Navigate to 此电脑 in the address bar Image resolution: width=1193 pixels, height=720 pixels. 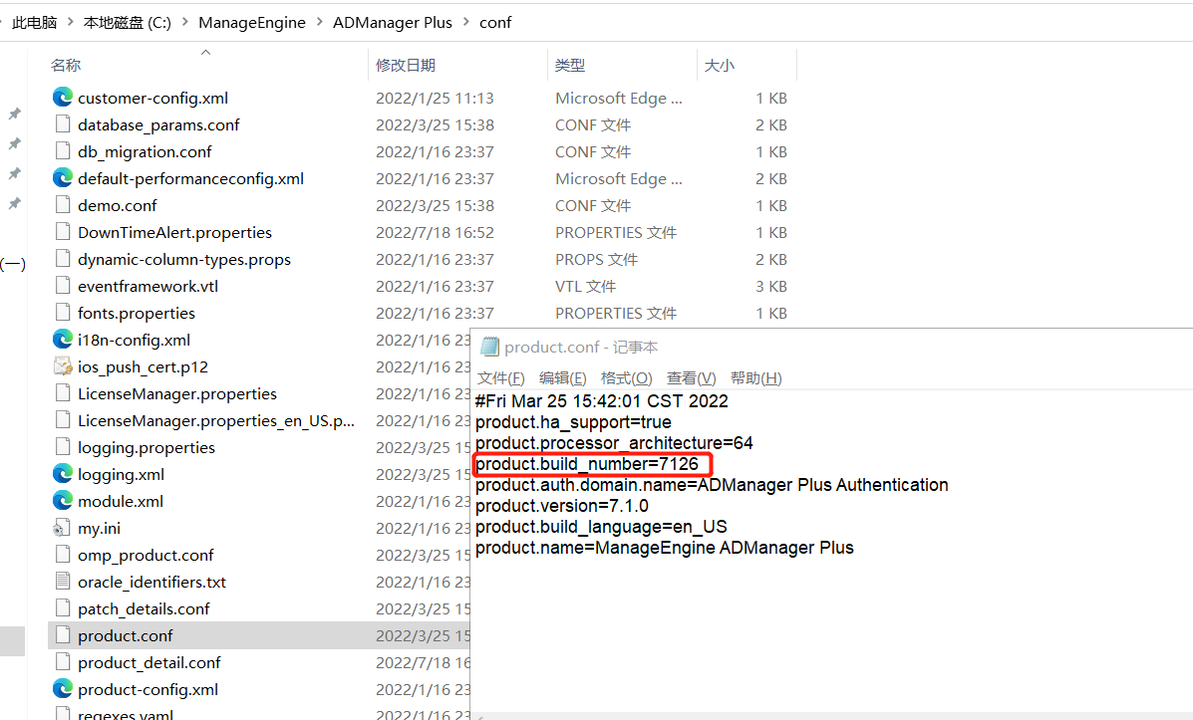(x=34, y=22)
